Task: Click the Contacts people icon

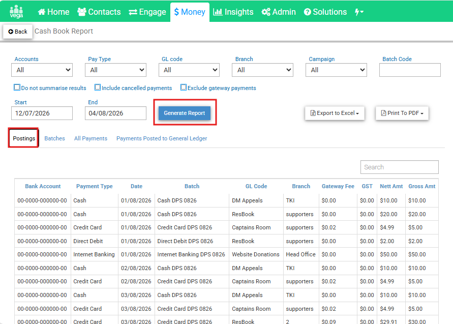Action: click(x=82, y=12)
